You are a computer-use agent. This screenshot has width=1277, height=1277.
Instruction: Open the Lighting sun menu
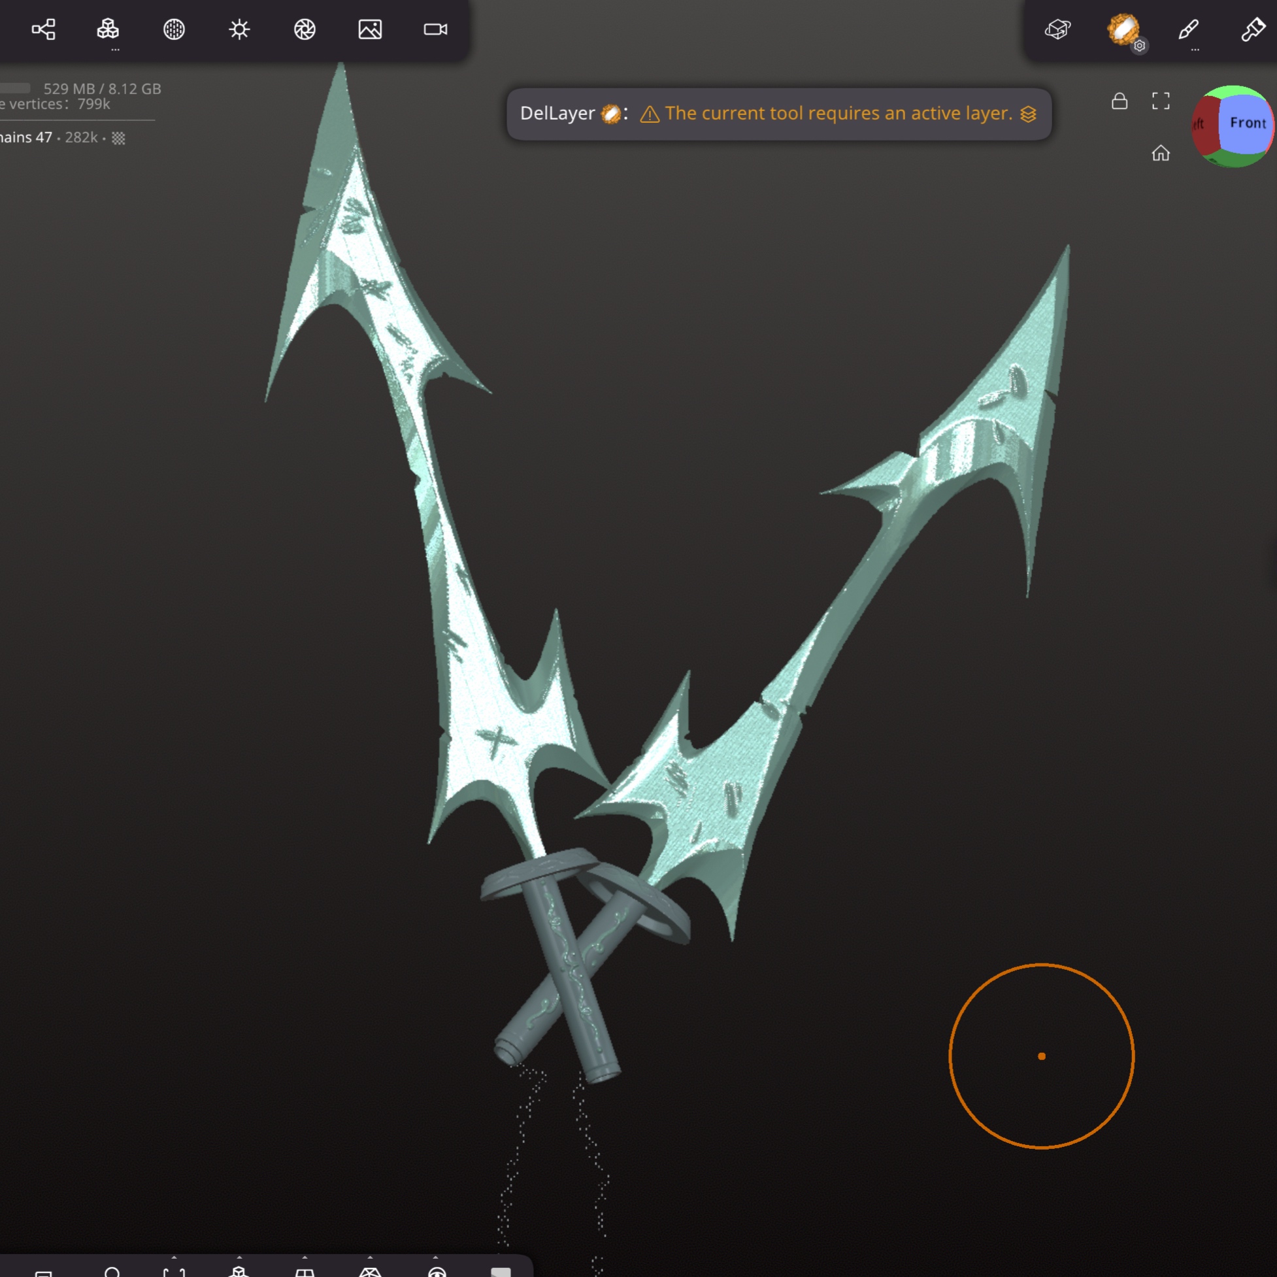pos(239,29)
